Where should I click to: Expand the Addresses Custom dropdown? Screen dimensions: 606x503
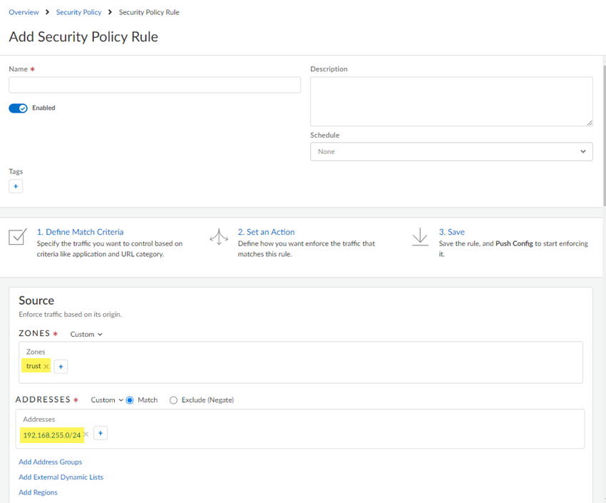[107, 400]
